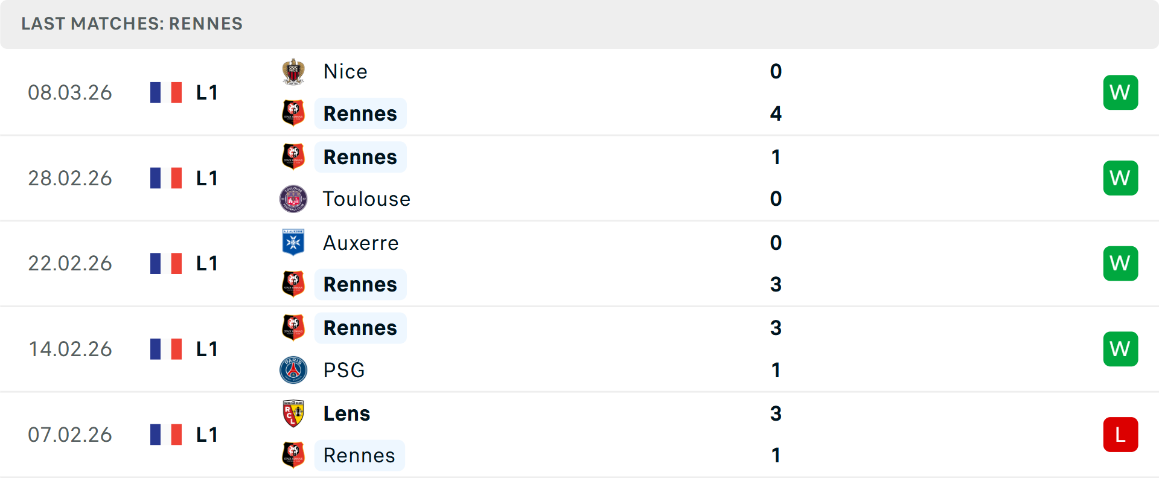Open the Auxerre club crest
Image resolution: width=1159 pixels, height=478 pixels.
point(293,243)
